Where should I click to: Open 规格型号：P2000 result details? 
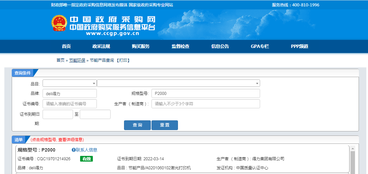point(37,150)
